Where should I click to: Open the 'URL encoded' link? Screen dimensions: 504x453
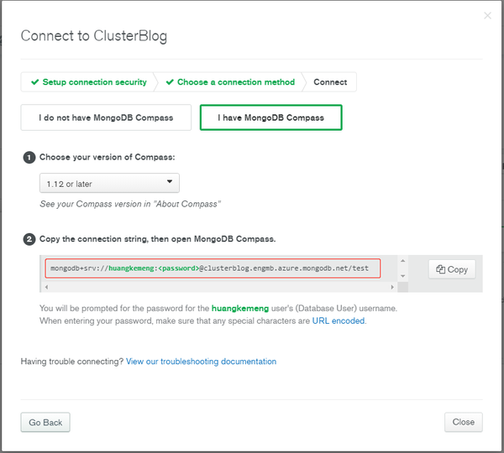click(339, 320)
